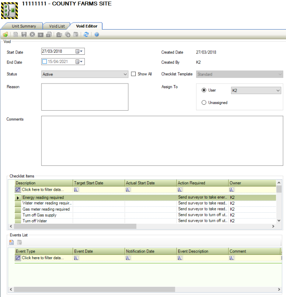Click the grey circular X toolbar icon
Screen dimensions: 286x297
32,35
